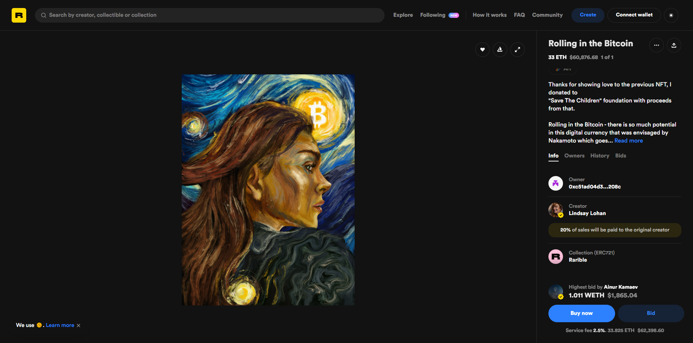Open the three-dots more options menu

(x=657, y=45)
